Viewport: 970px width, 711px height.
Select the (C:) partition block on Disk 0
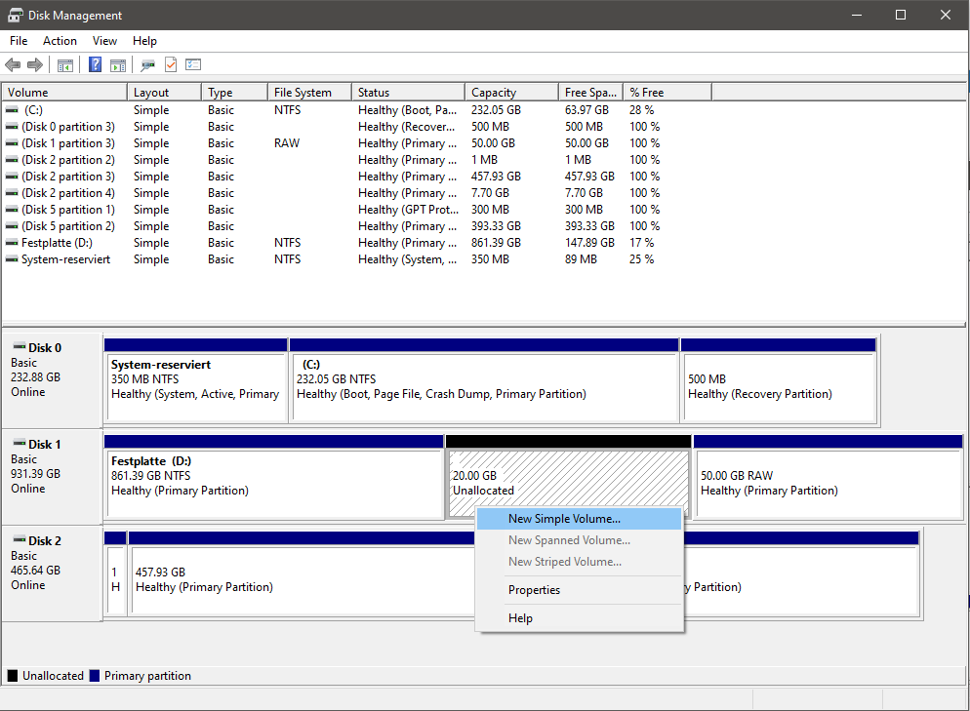(484, 386)
